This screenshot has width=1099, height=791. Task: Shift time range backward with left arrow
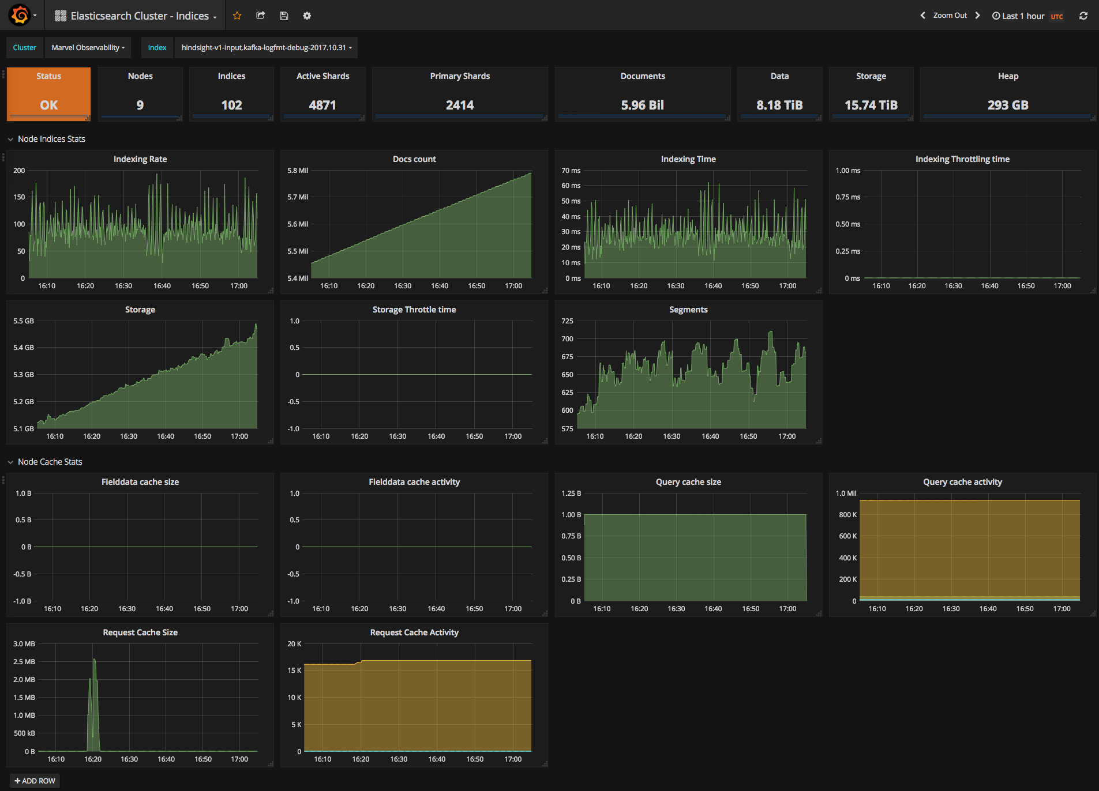922,16
